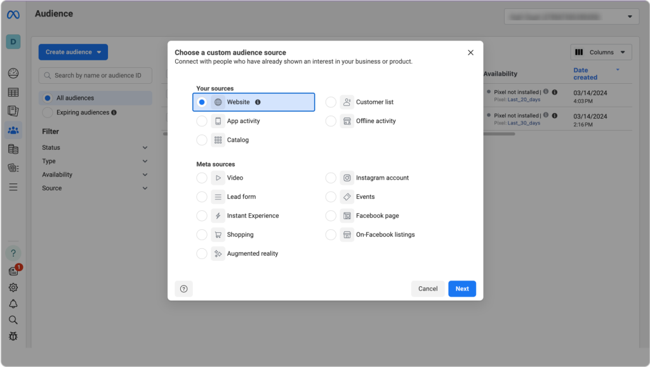Open the account overview gauge icon

coord(13,74)
